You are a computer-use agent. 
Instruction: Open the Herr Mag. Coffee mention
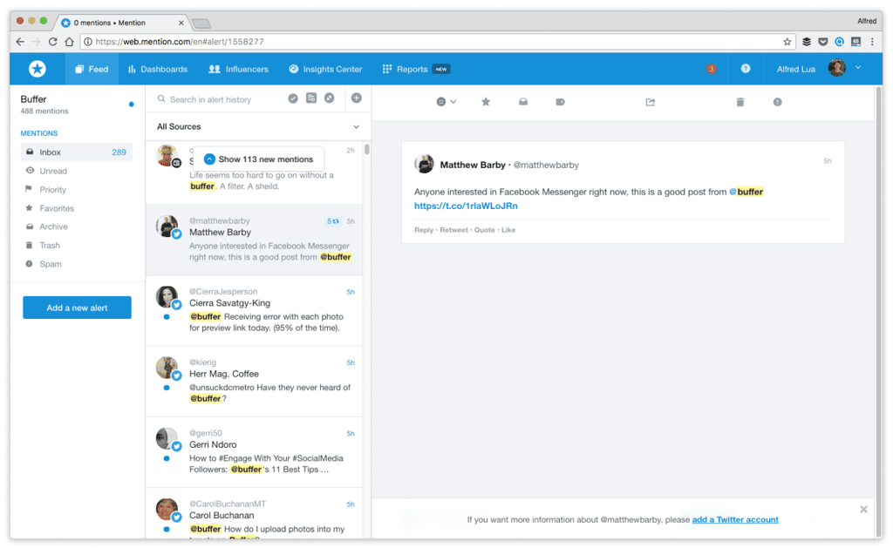coord(254,382)
